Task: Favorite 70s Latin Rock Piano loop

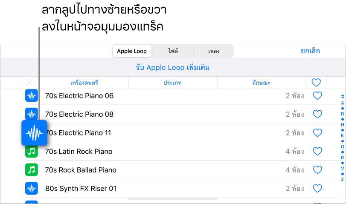Action: click(x=317, y=151)
